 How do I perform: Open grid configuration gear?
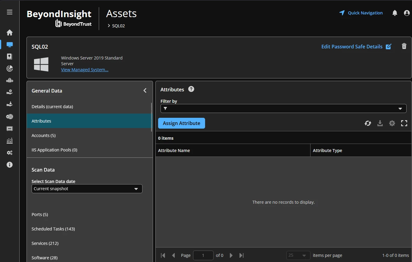click(392, 123)
